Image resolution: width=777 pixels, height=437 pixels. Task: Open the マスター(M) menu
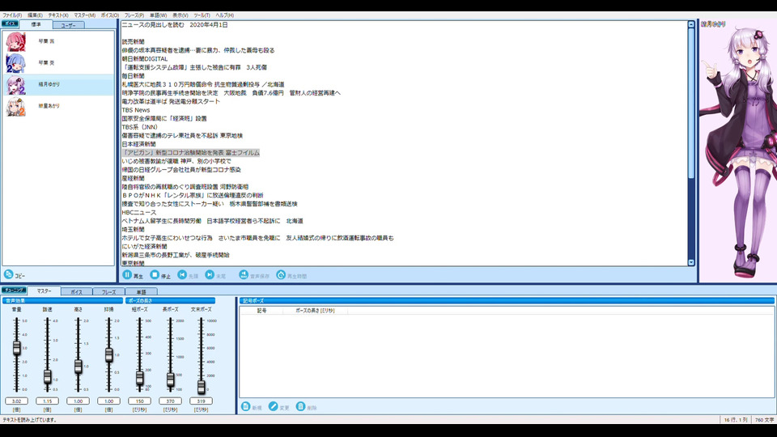pos(84,15)
